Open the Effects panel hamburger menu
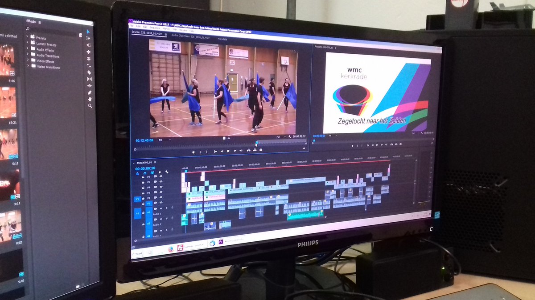Screen dimensions: 535x300 (x=39, y=22)
